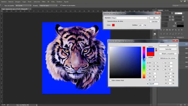Click the faux bold T icon
188x106 pixels.
[161, 30]
